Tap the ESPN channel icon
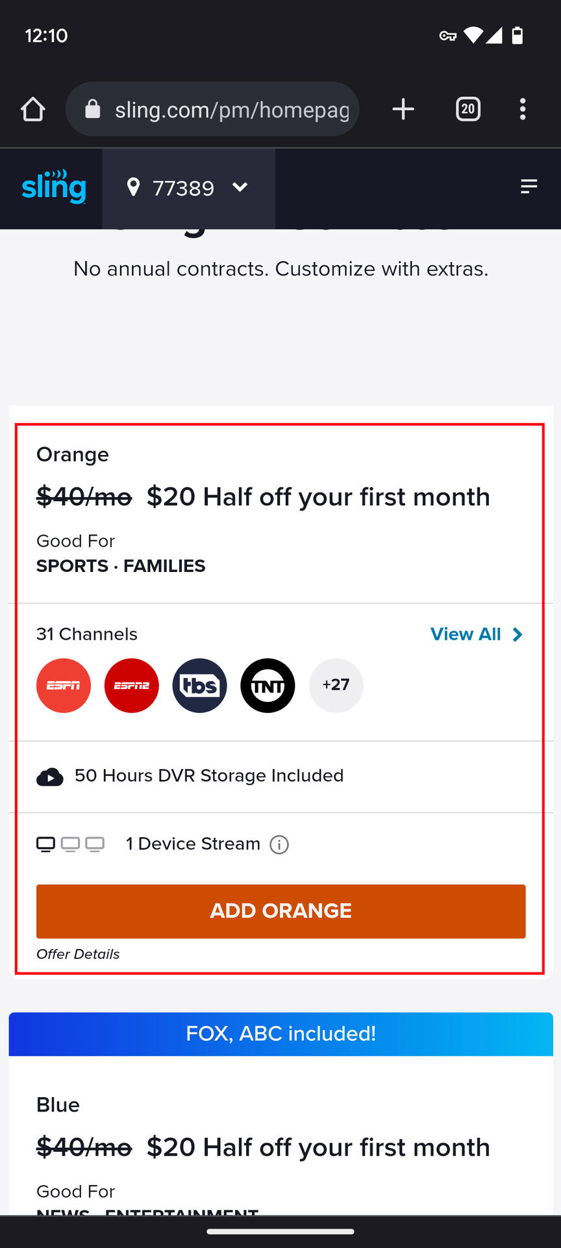The image size is (561, 1248). (64, 686)
